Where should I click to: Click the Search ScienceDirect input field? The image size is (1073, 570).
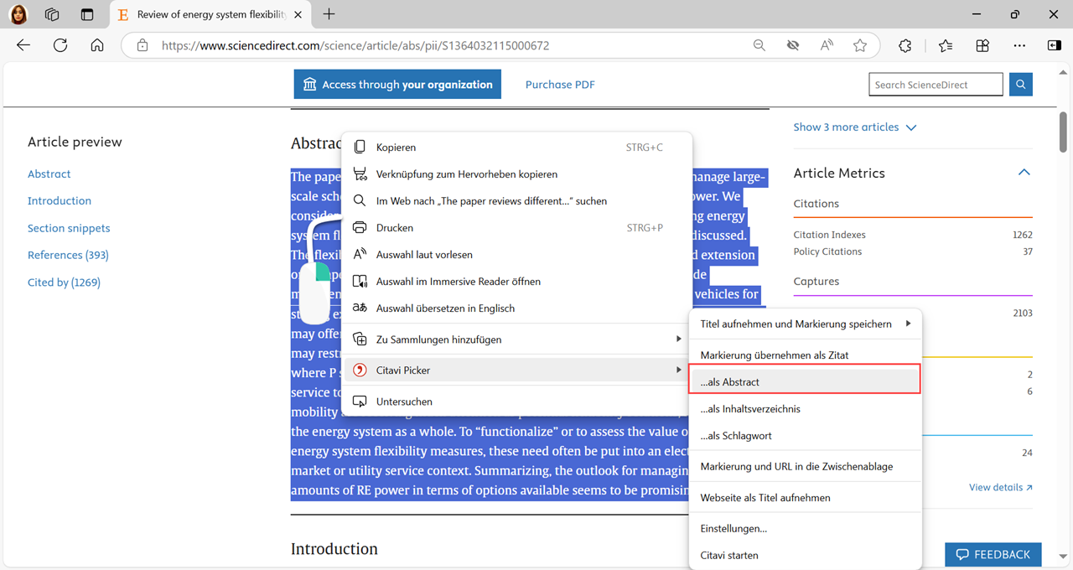click(x=936, y=85)
